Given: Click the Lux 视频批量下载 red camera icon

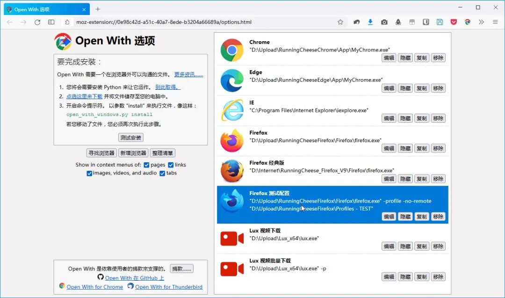Looking at the screenshot, I should point(232,269).
